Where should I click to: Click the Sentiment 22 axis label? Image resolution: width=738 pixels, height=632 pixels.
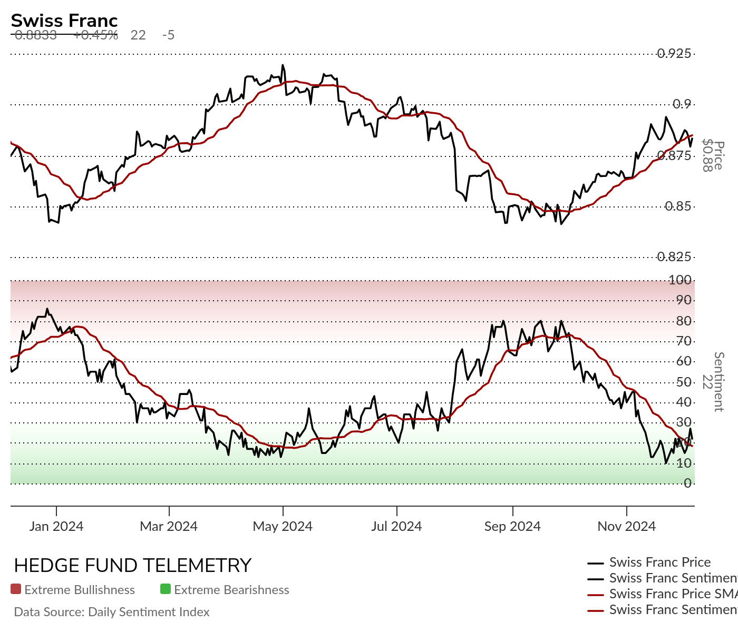click(713, 382)
